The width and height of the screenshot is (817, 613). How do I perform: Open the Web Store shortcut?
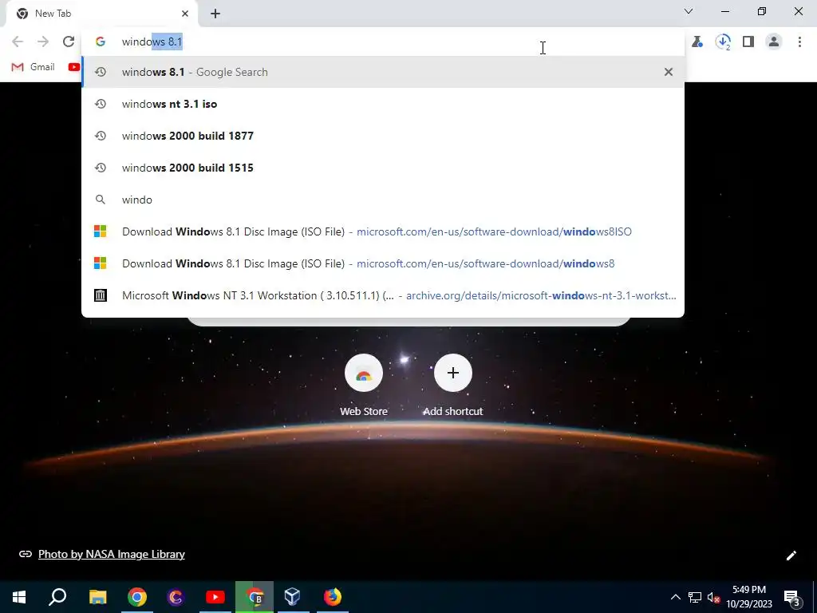tap(364, 386)
